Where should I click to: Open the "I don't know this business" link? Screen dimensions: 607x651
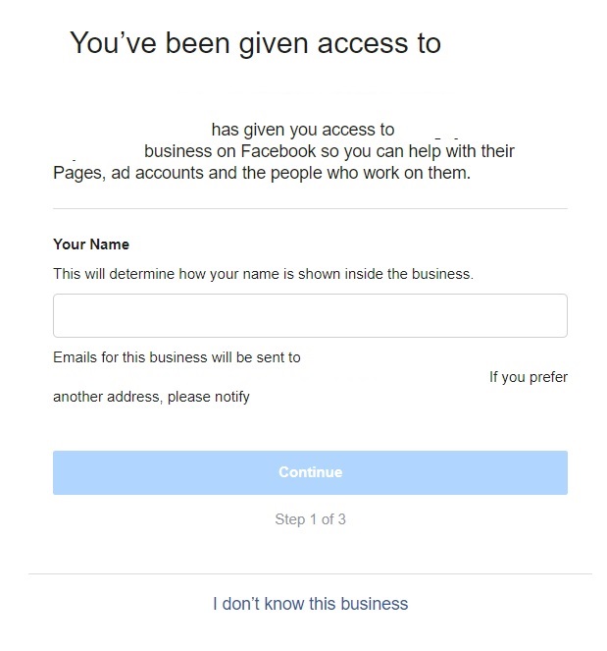[x=310, y=604]
